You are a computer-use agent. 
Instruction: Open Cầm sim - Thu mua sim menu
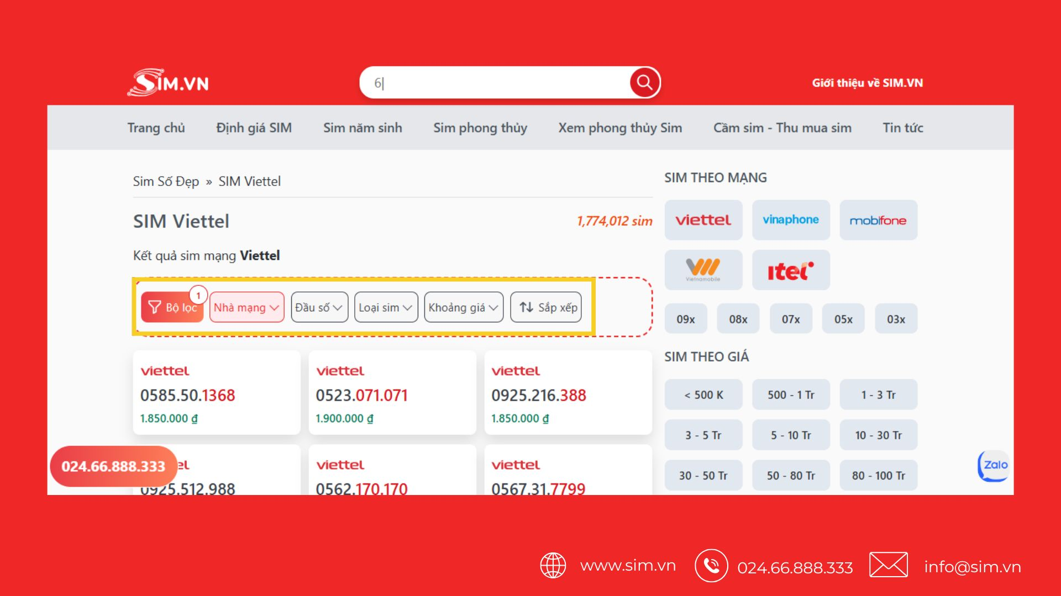[x=782, y=128]
